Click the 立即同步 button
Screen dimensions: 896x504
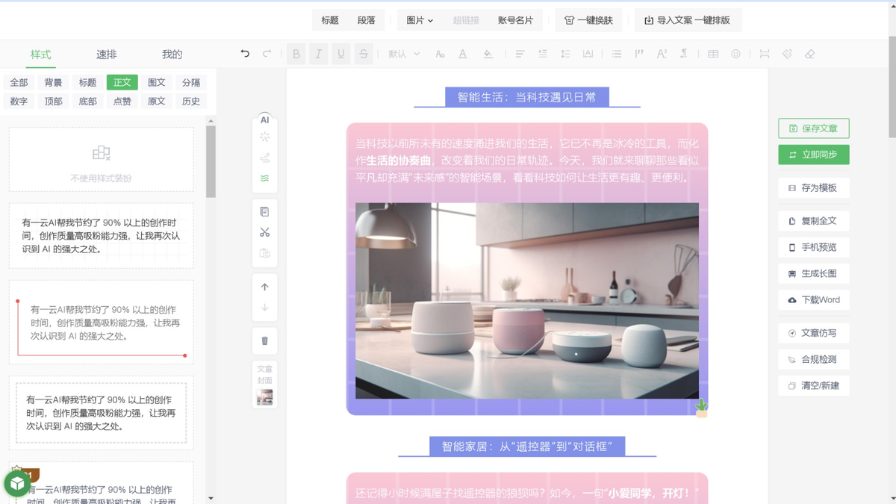pos(813,155)
